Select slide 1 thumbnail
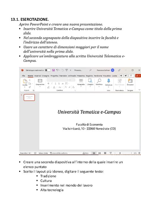This screenshot has height=206, width=141. pyautogui.click(x=29, y=98)
